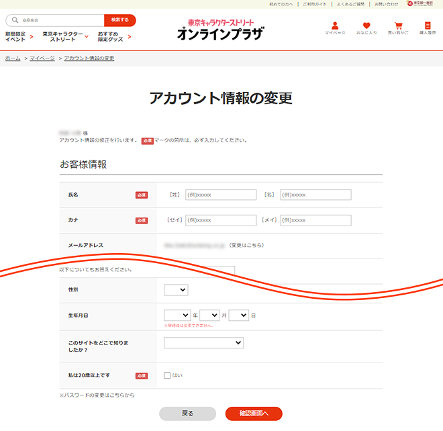Expand the birth year dropdown

pyautogui.click(x=177, y=315)
